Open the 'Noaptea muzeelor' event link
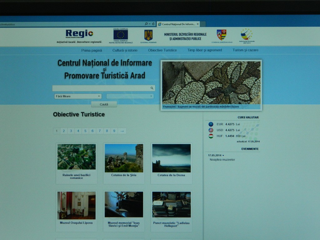The height and width of the screenshot is (240, 320). point(222,160)
